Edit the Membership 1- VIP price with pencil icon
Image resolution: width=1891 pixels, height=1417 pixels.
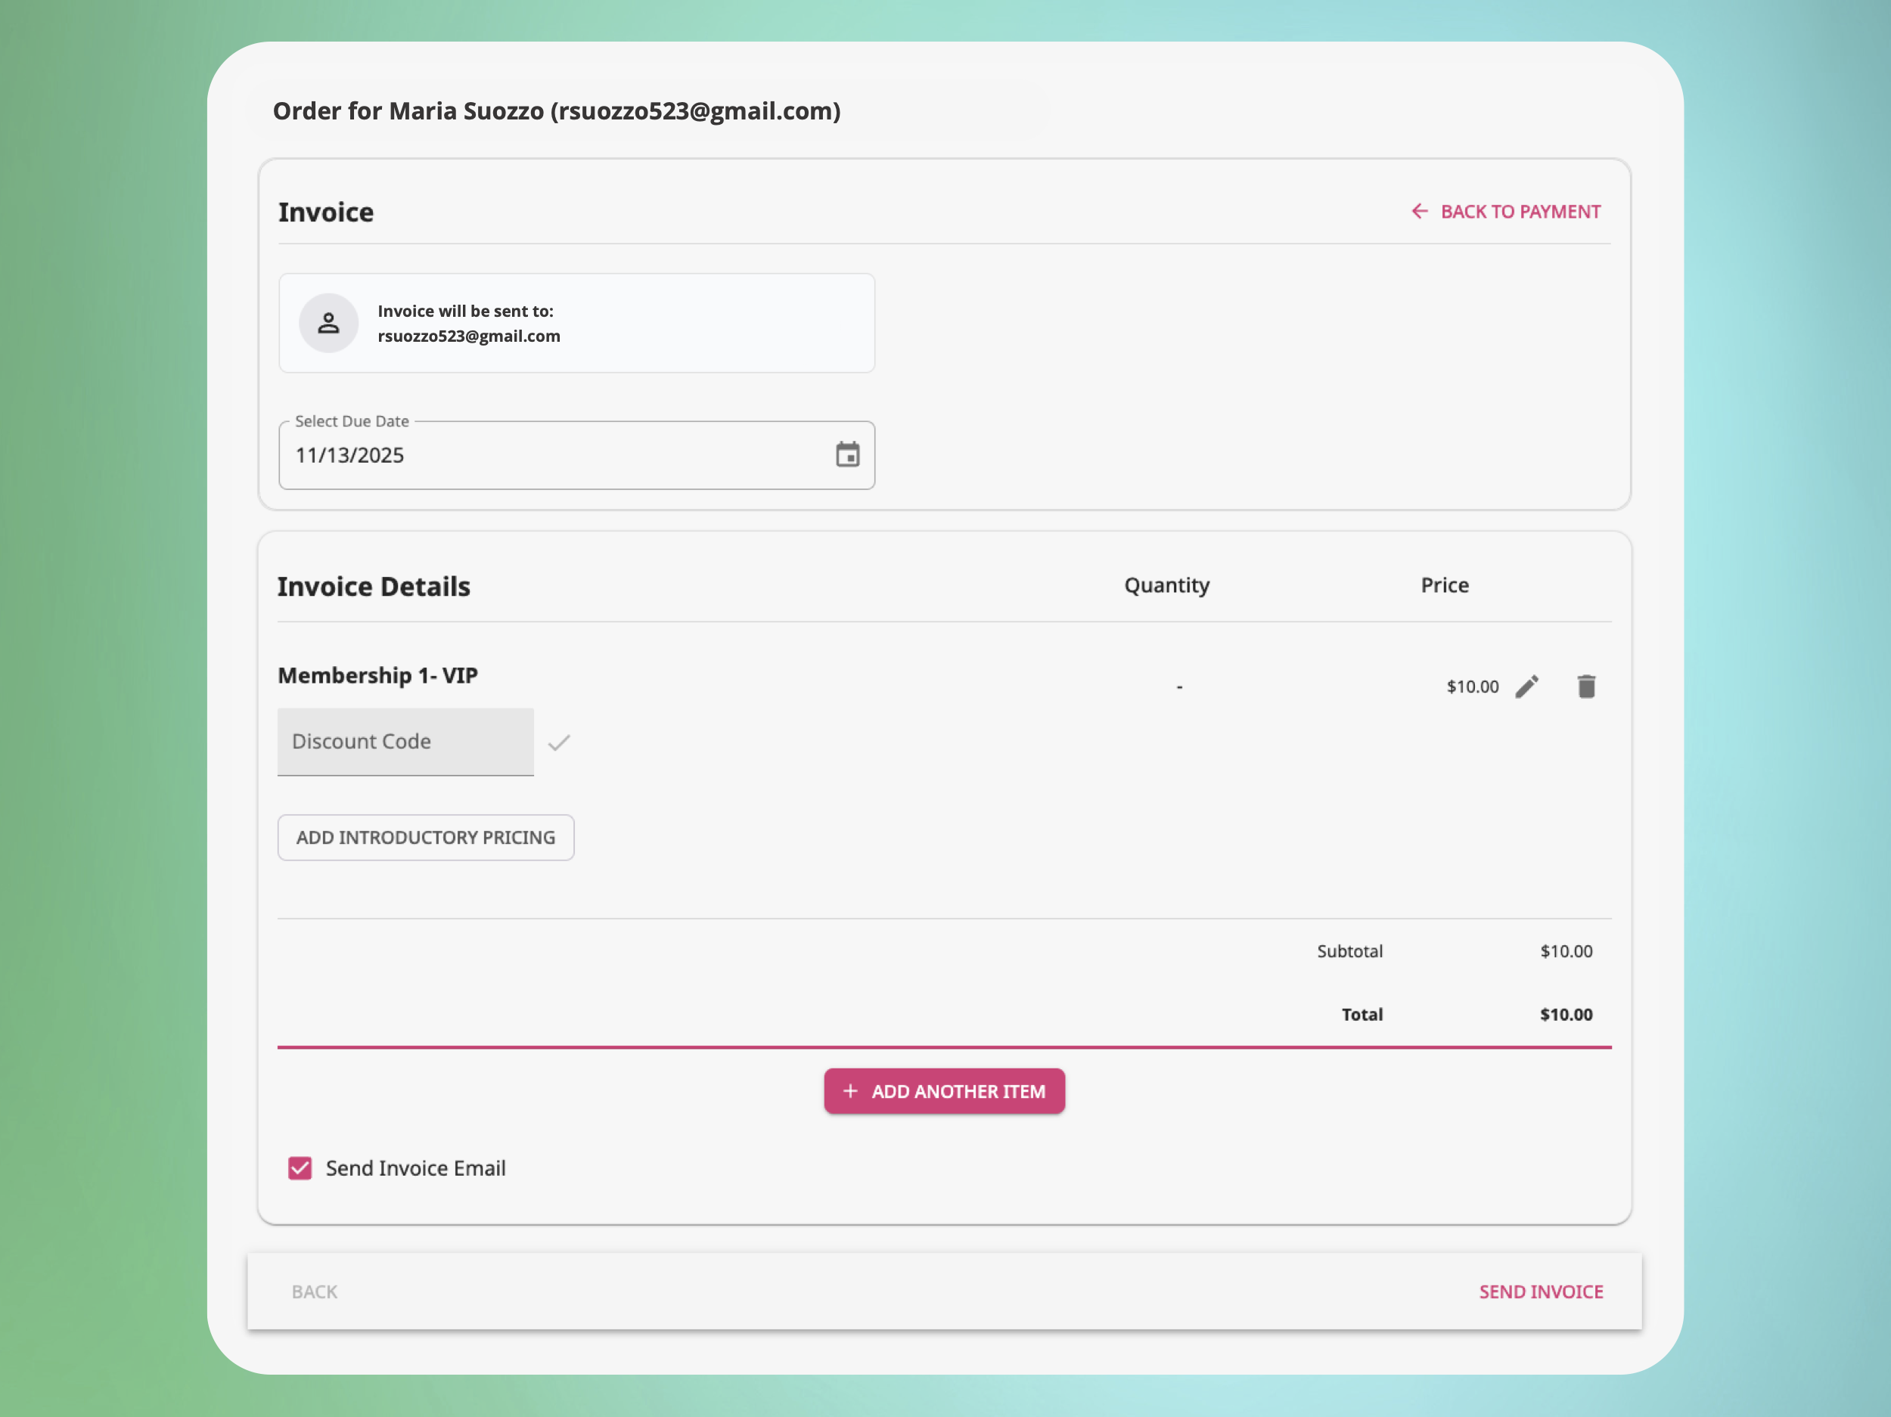click(1527, 687)
